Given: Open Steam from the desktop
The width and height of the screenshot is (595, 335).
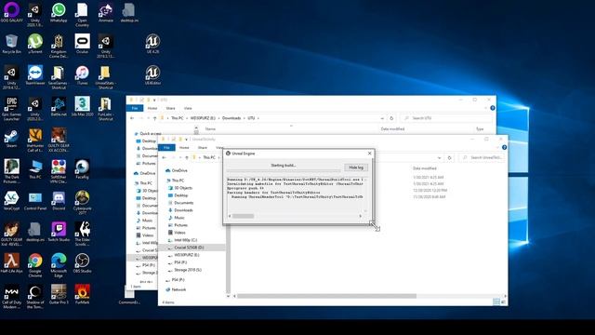Looking at the screenshot, I should click(11, 139).
